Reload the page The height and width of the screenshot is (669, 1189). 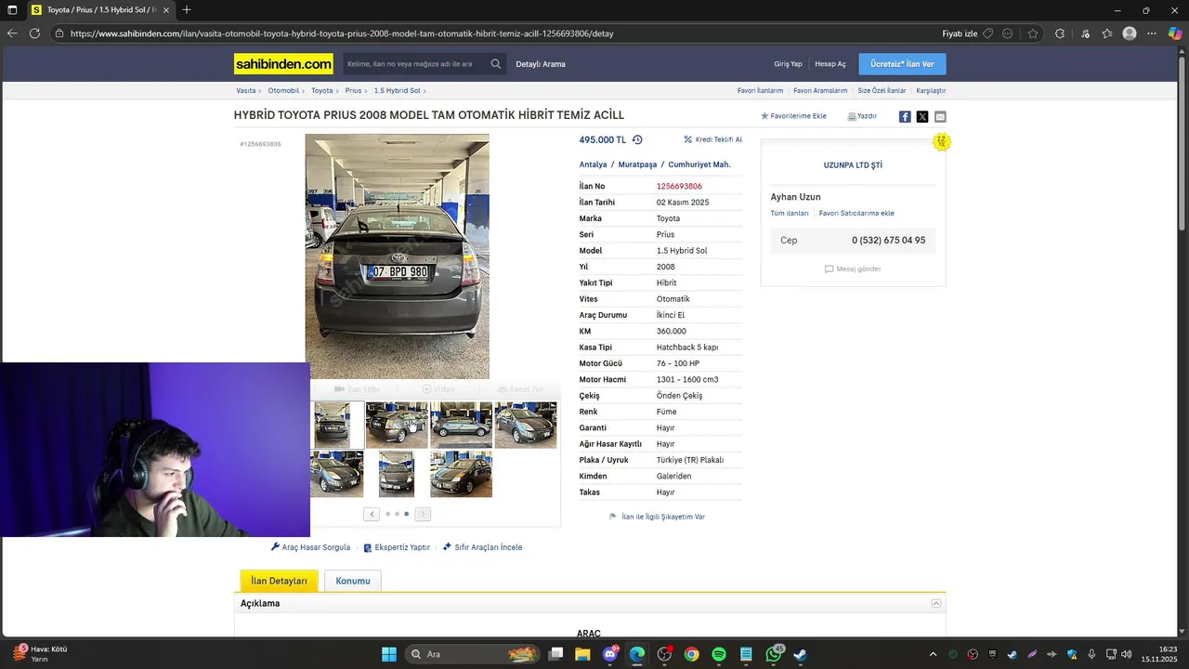(x=34, y=33)
